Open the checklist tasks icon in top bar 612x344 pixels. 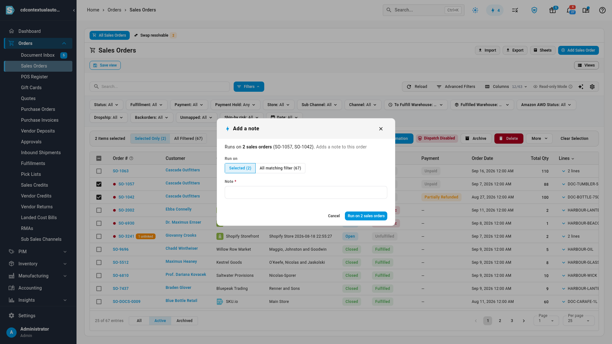[515, 10]
